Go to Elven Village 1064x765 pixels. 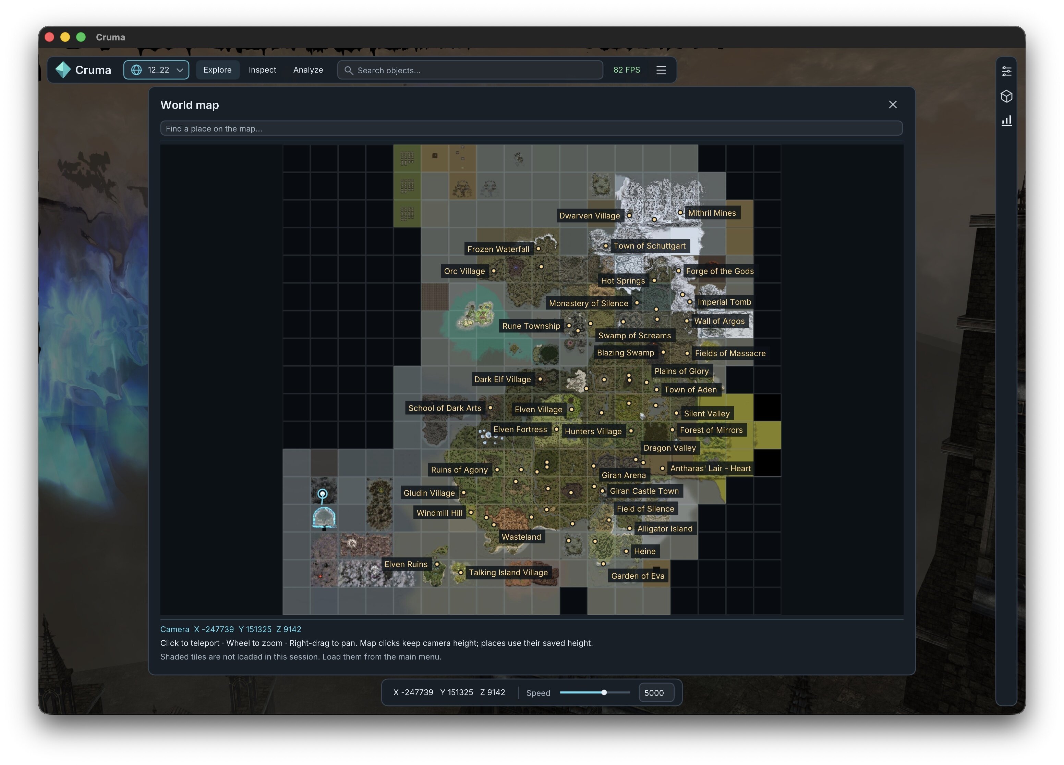click(x=538, y=410)
